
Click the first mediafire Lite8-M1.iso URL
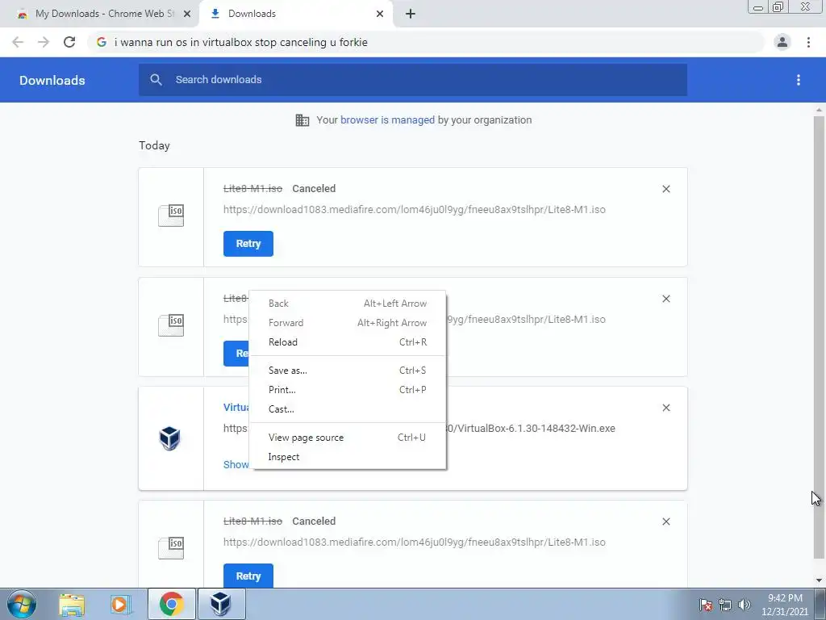(x=414, y=209)
